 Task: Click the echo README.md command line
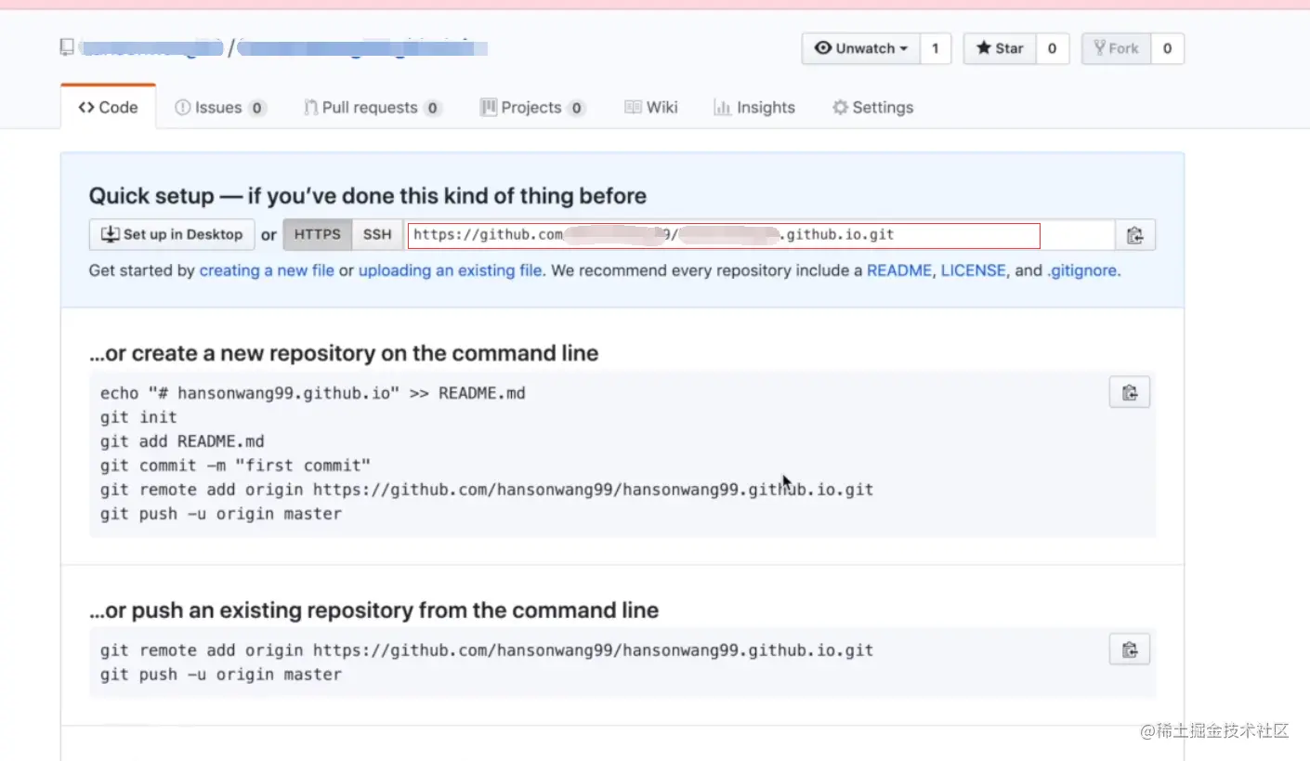(x=313, y=393)
